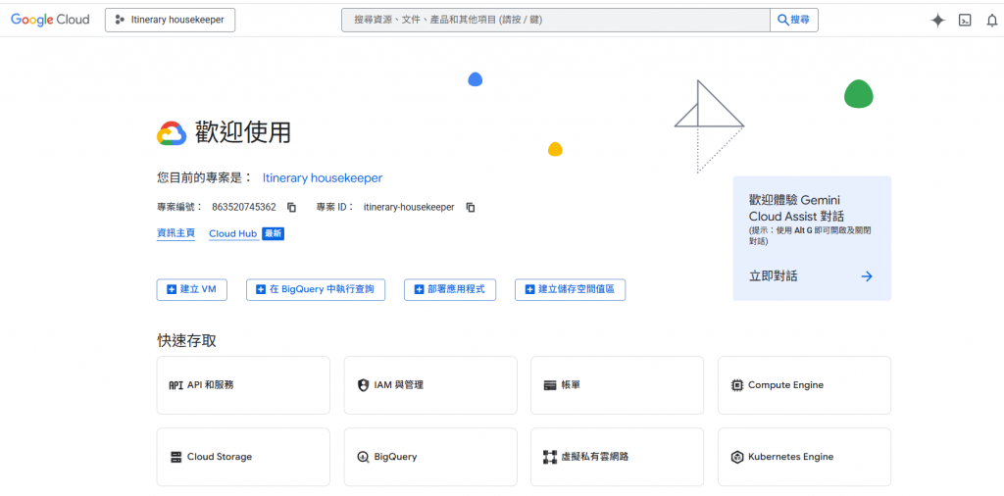The width and height of the screenshot is (1004, 496).
Task: Open the Itinerary housekeeper project picker
Action: click(170, 20)
